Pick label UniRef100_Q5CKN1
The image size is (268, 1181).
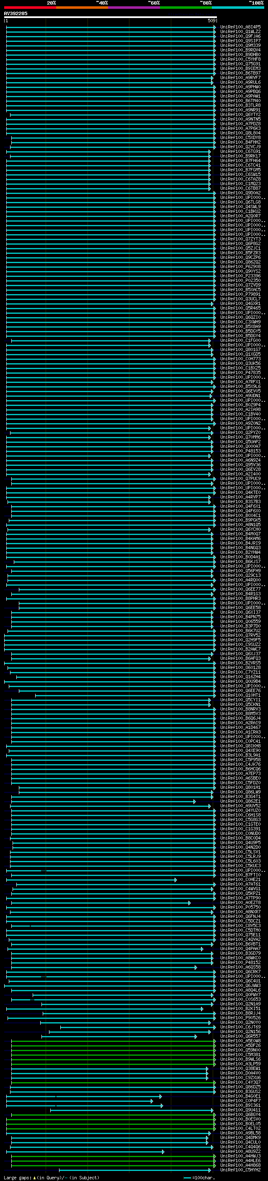(240, 704)
